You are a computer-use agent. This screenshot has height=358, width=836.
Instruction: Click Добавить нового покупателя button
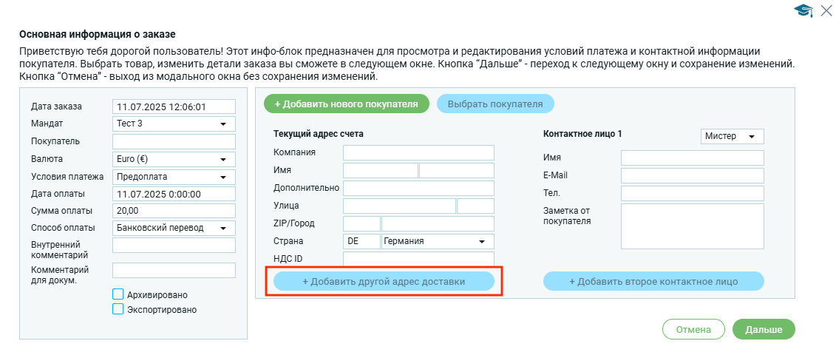pos(346,104)
